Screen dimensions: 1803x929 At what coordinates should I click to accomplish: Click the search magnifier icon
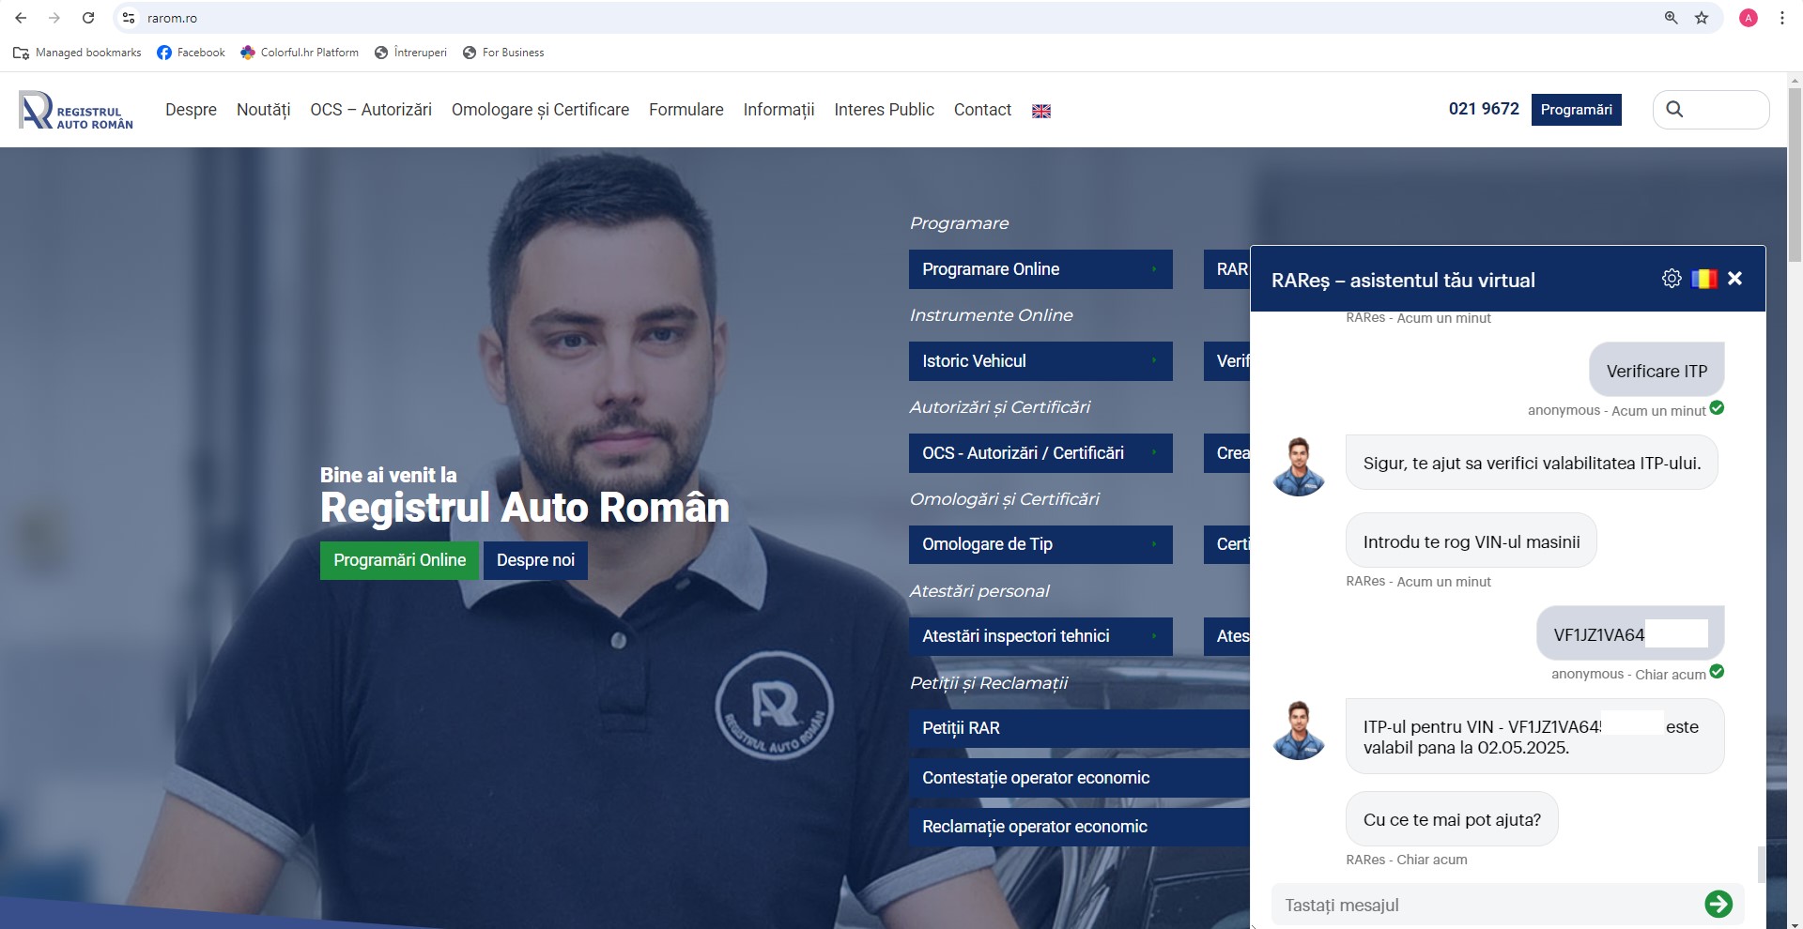(1674, 110)
